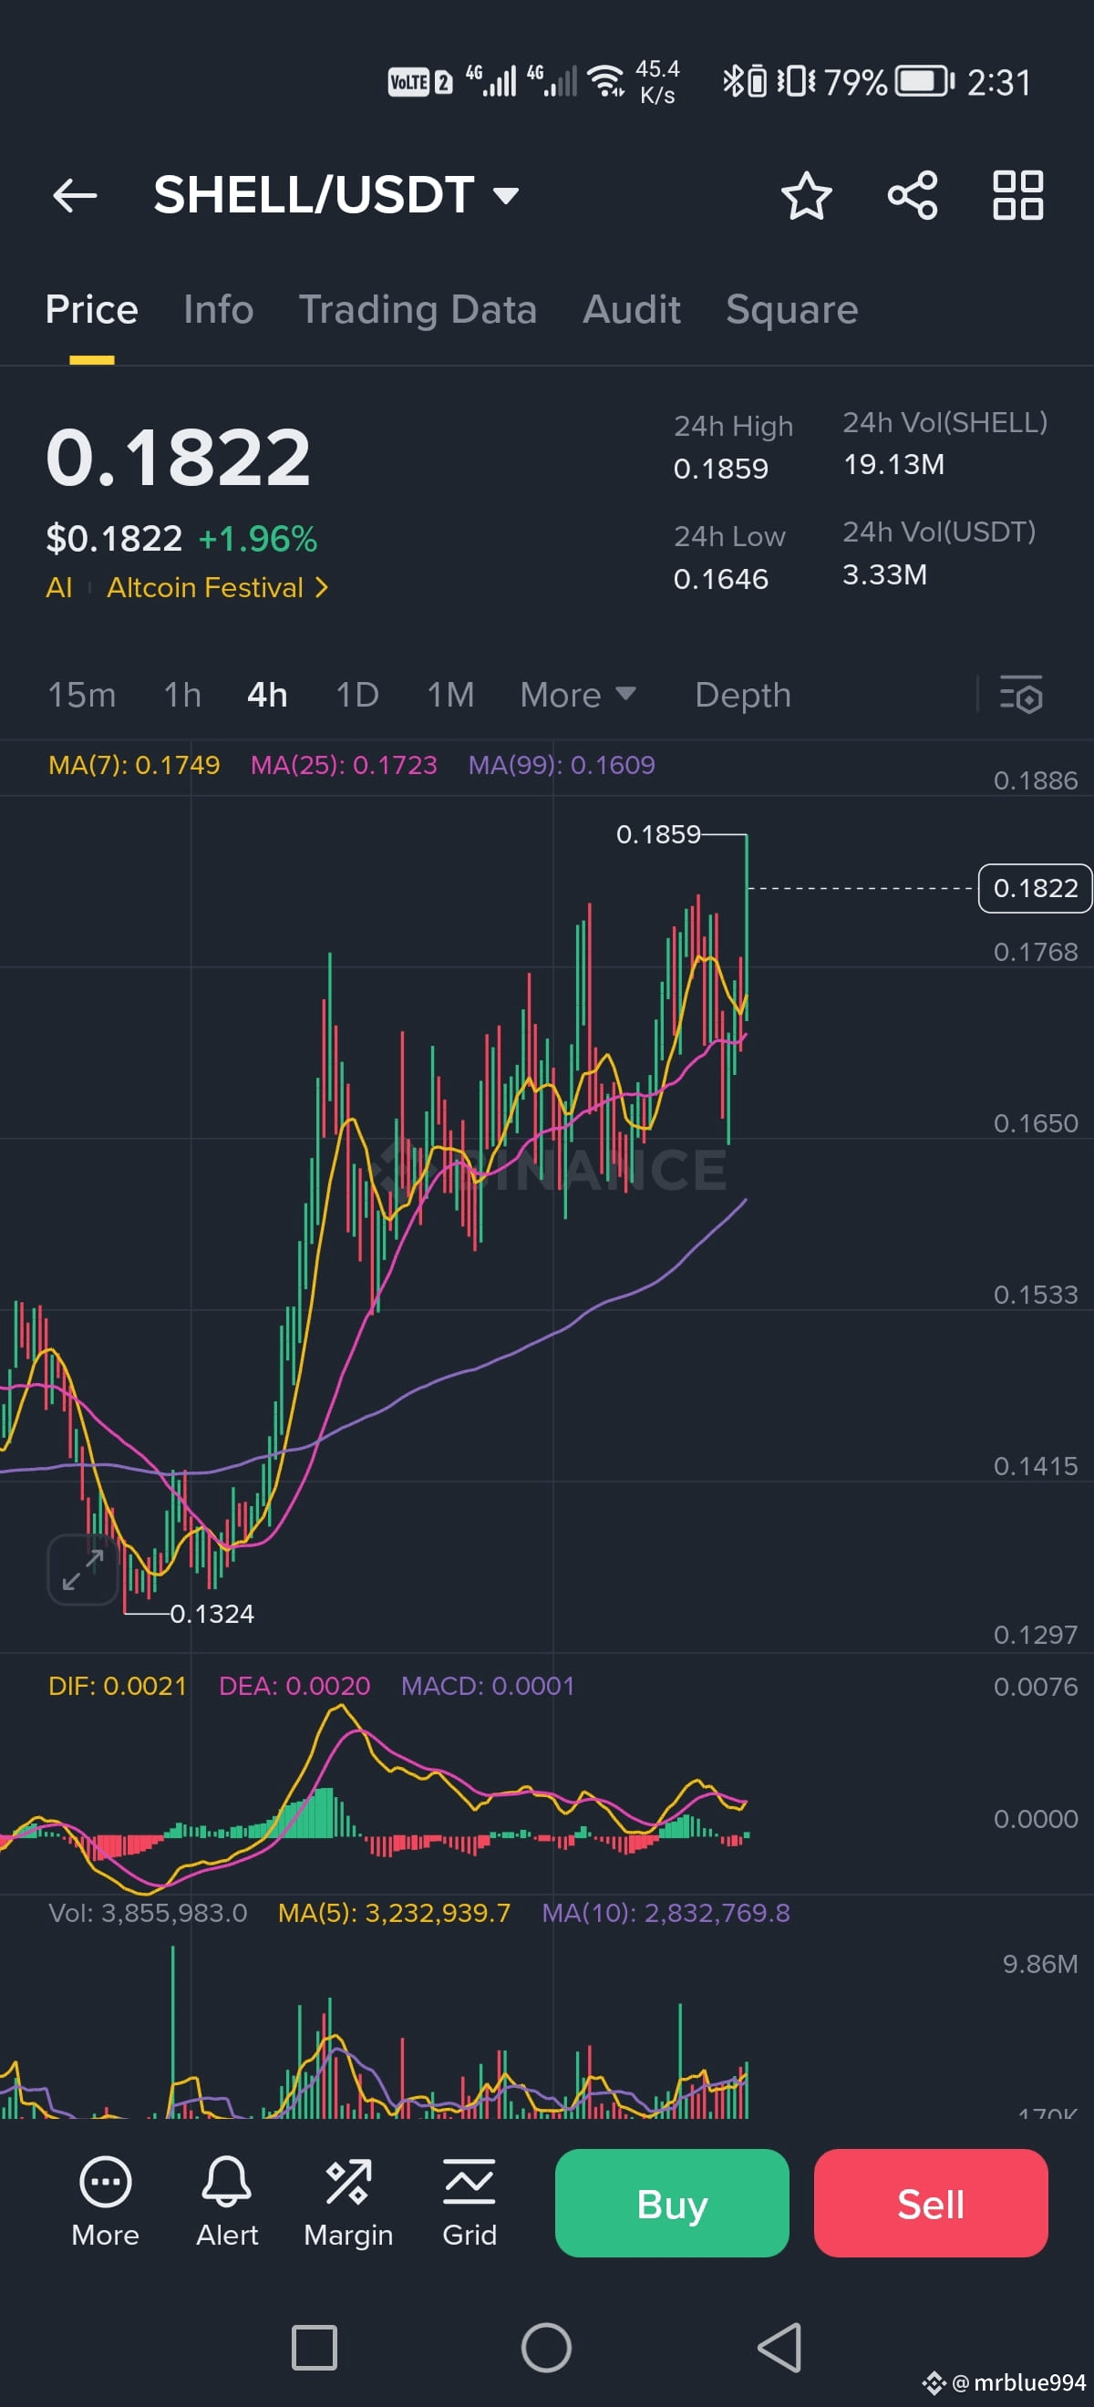Open the four-squares grid layout icon
1094x2407 pixels.
click(x=1017, y=195)
